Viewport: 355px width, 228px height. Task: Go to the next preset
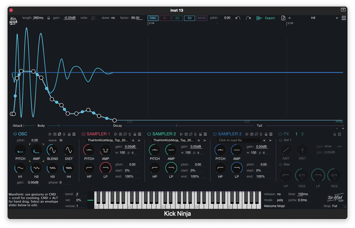click(x=337, y=18)
